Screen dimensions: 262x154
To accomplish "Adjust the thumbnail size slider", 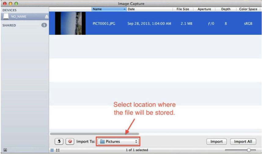I will tap(249, 150).
